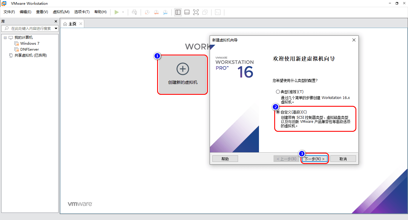Select the 自定义(高级)(C) radio button
This screenshot has width=408, height=220.
point(278,112)
